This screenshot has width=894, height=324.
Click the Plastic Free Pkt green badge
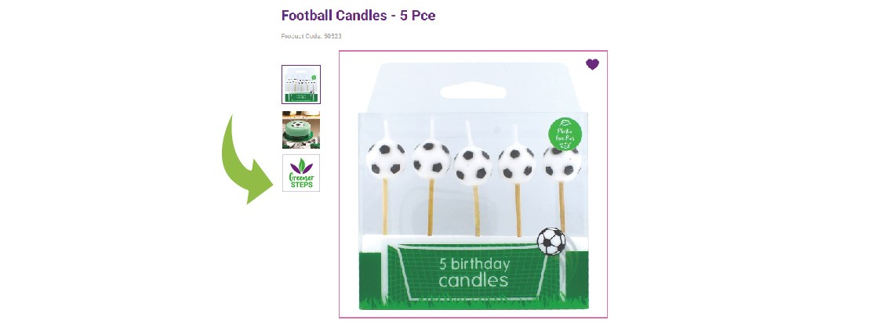565,134
